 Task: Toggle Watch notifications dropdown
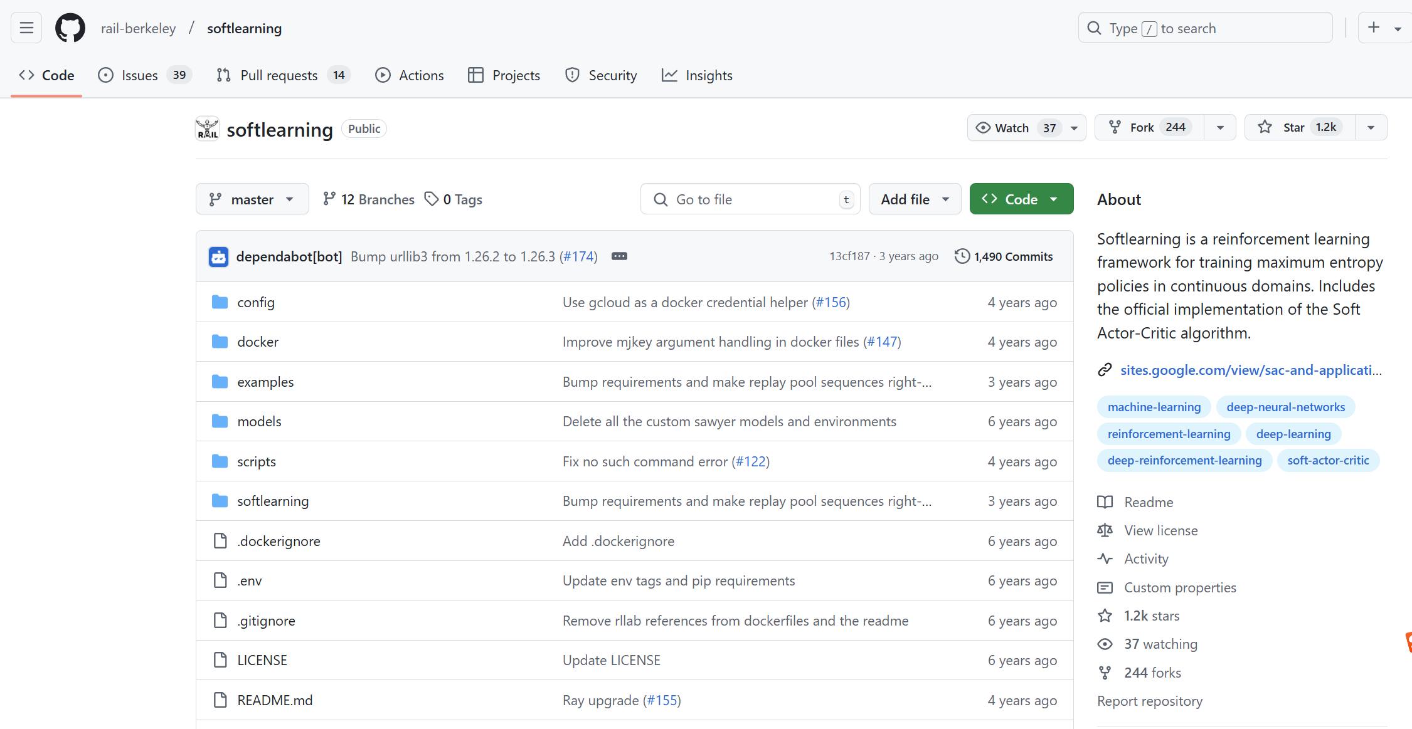tap(1073, 128)
